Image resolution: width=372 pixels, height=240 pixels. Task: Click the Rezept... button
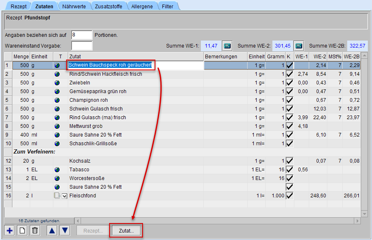coord(93,231)
